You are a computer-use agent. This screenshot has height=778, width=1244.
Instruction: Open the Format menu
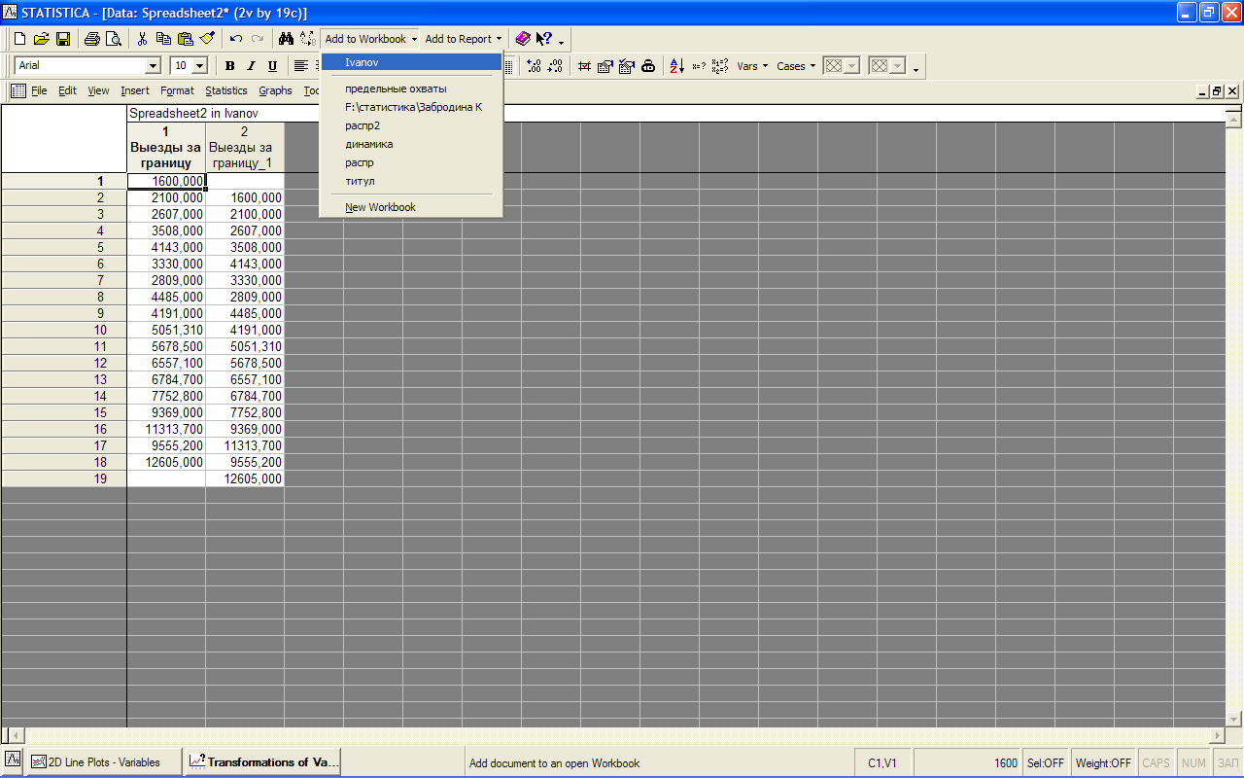coord(177,90)
